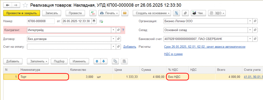Viewport: 263px width, 100px height.
Task: Click empty Счет на оплату field
Action: pos(69,47)
